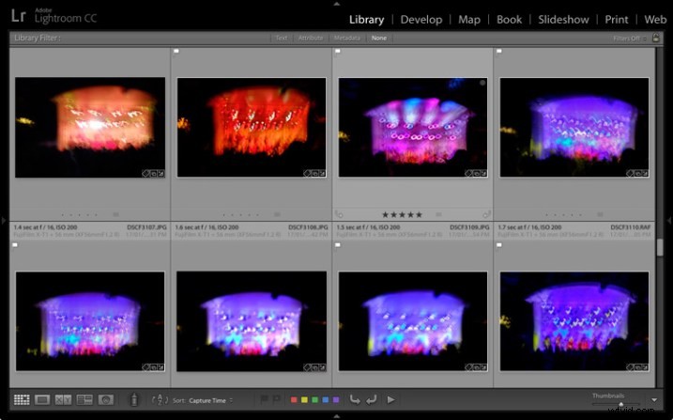Click the develop adjustments badge on DSCF3110.RAF
Viewport: 673px width, 420px height.
(x=645, y=174)
